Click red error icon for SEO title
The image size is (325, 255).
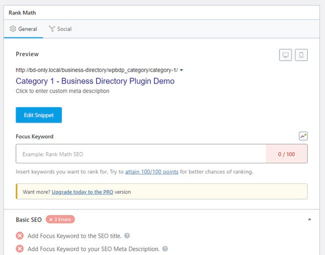click(19, 235)
